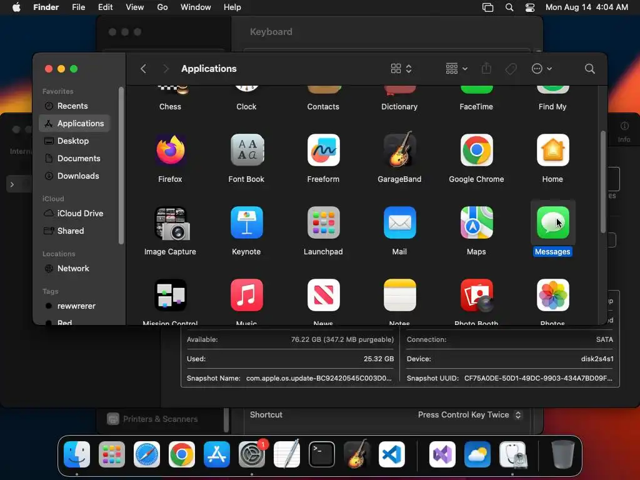Open Finder from the Dock

tap(77, 454)
